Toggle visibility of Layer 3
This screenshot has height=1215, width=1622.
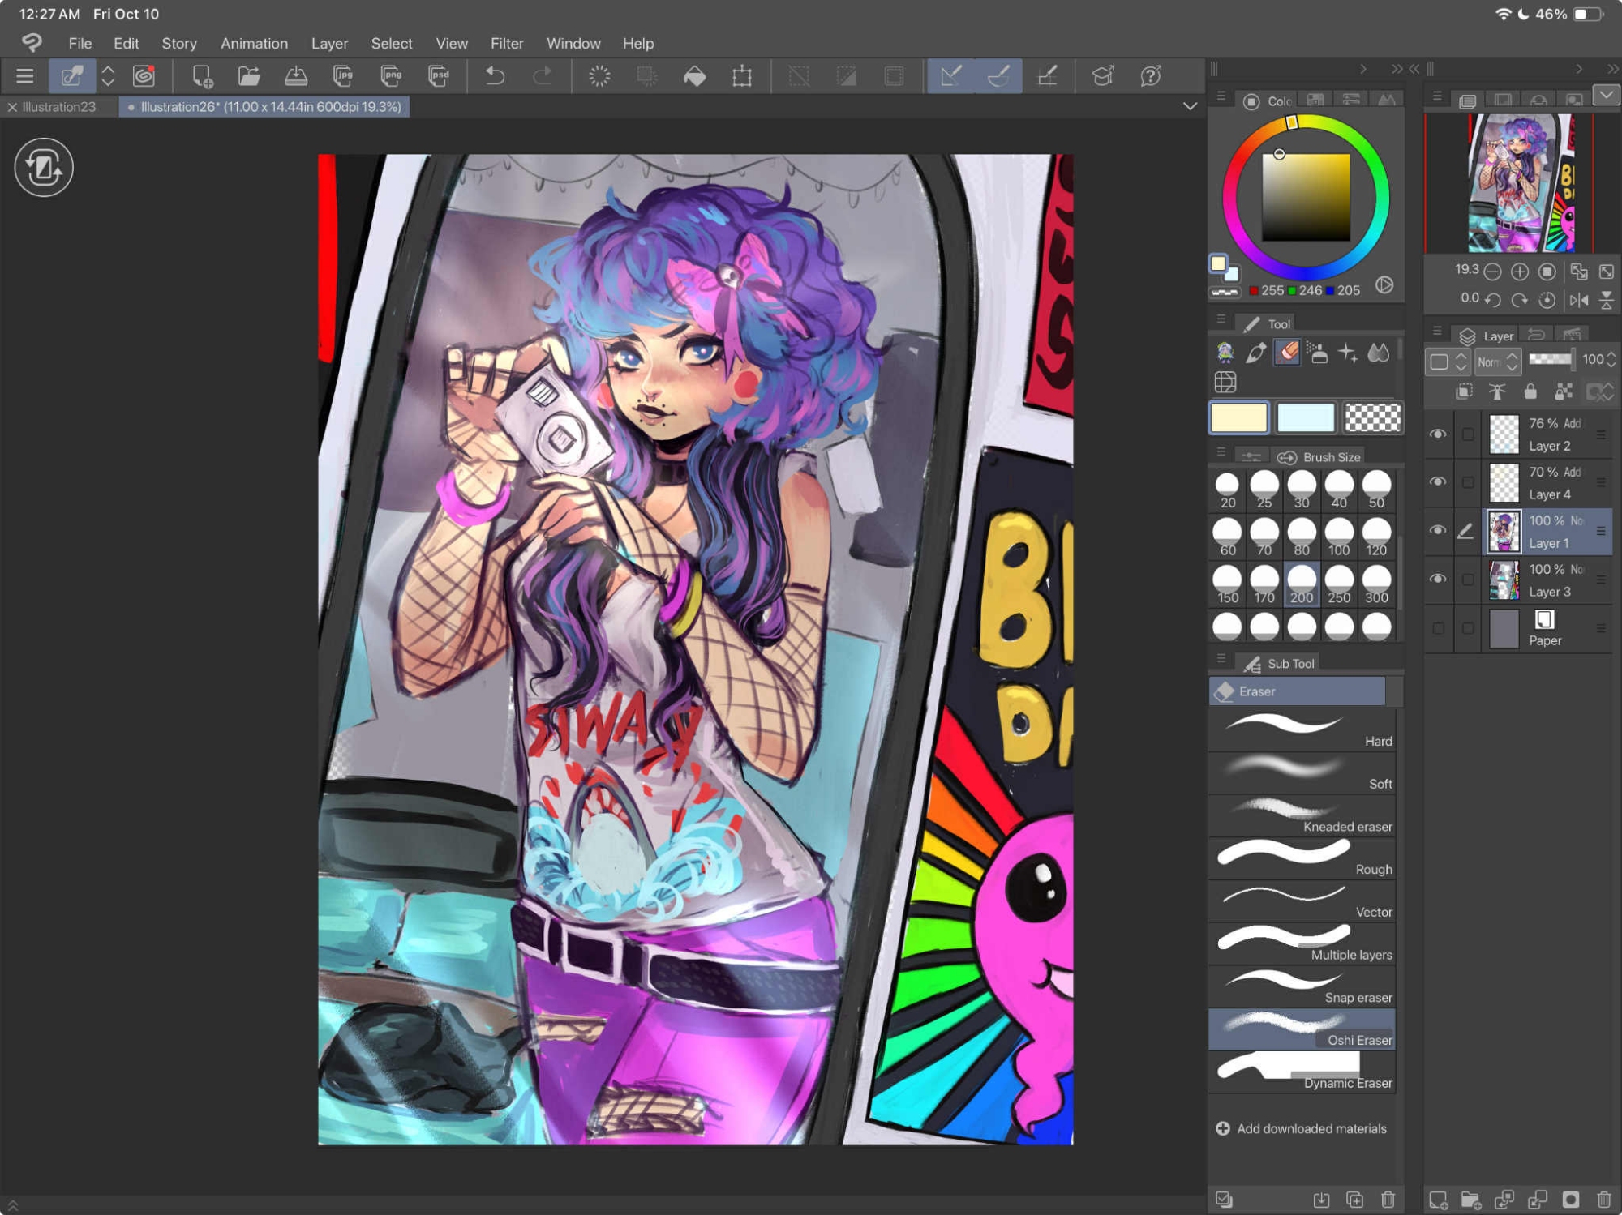point(1438,580)
